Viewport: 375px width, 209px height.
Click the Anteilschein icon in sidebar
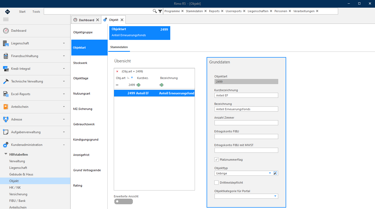pos(6,107)
